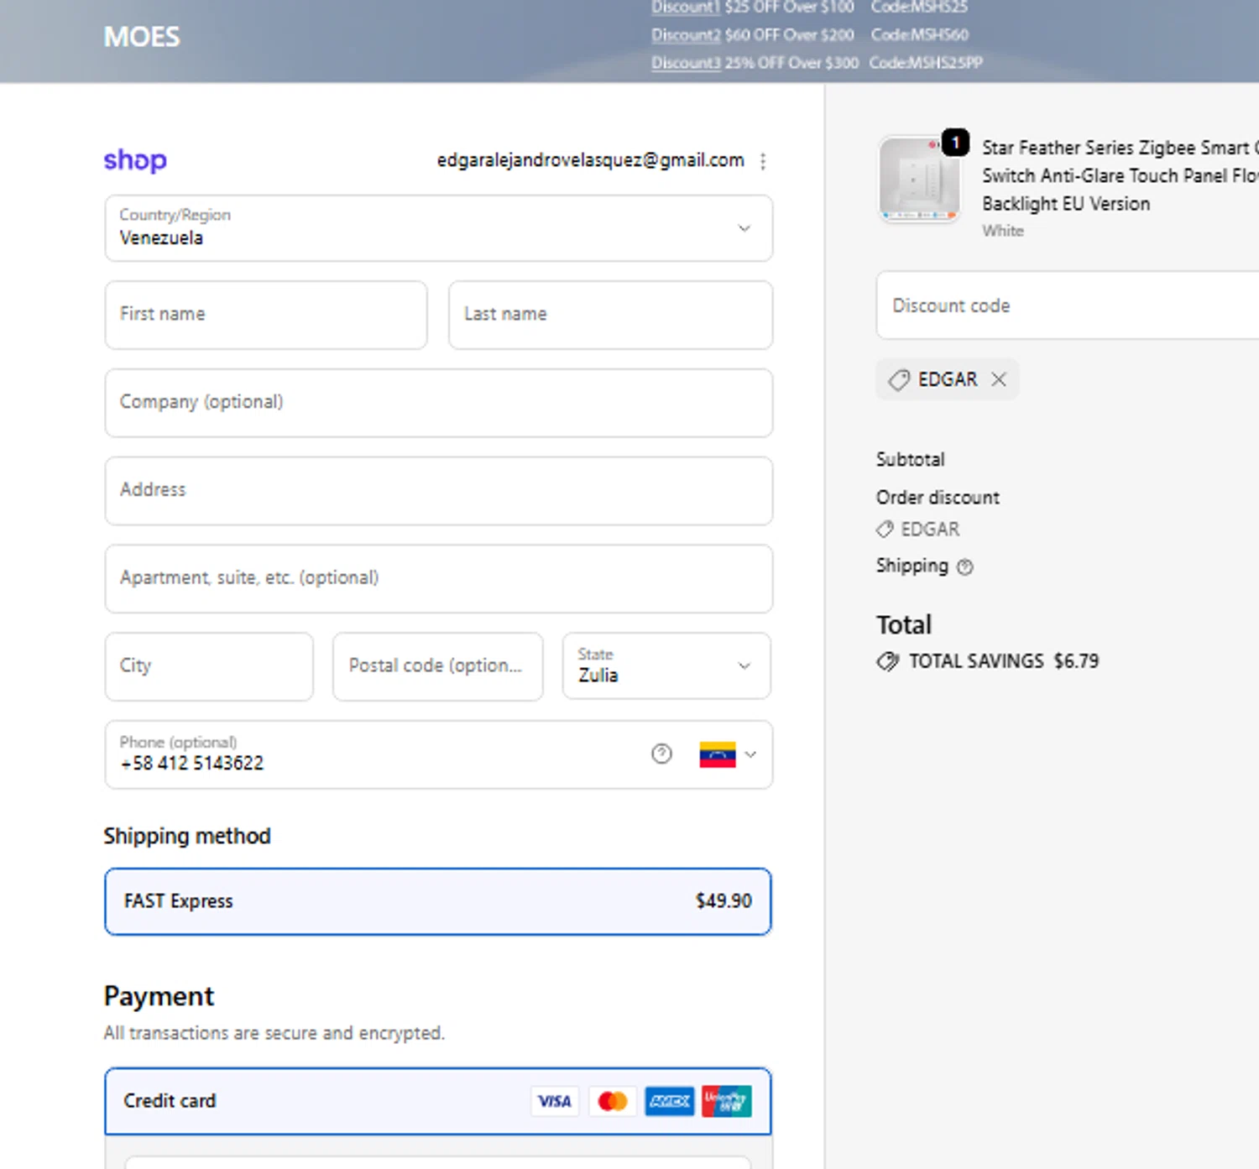Viewport: 1259px width, 1169px height.
Task: Click the White variant label
Action: tap(1003, 231)
